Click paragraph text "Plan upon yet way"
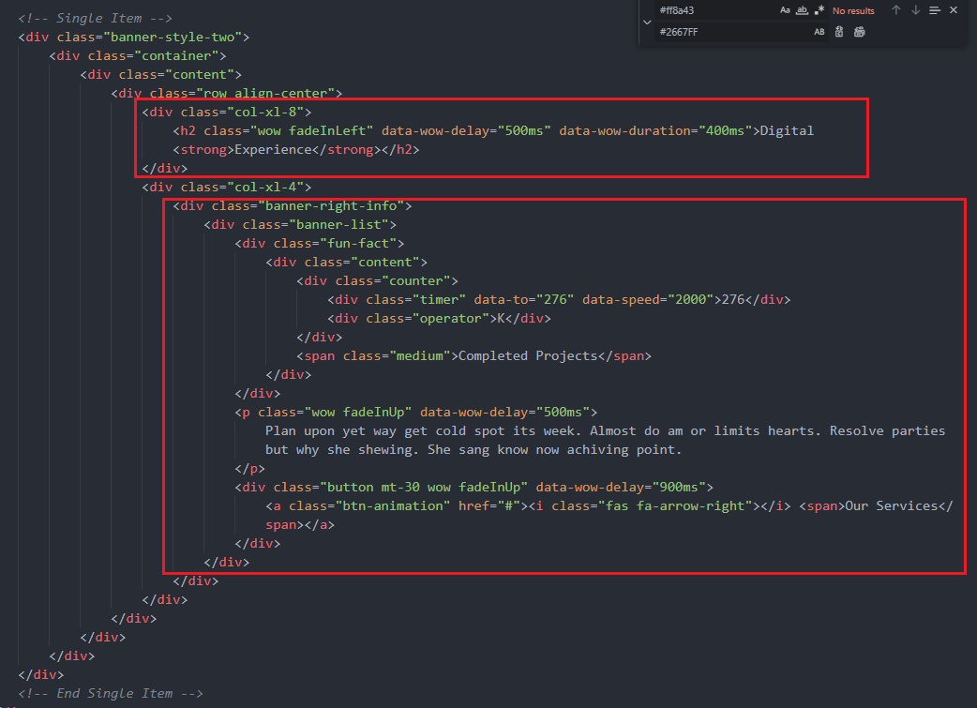This screenshot has width=977, height=708. 331,430
